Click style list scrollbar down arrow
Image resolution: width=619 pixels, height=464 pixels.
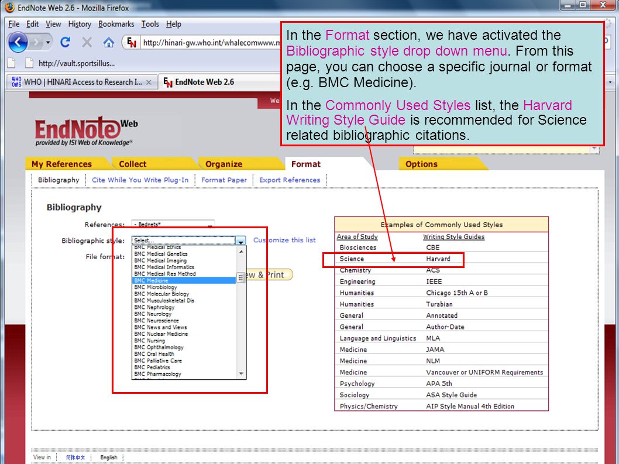click(241, 373)
